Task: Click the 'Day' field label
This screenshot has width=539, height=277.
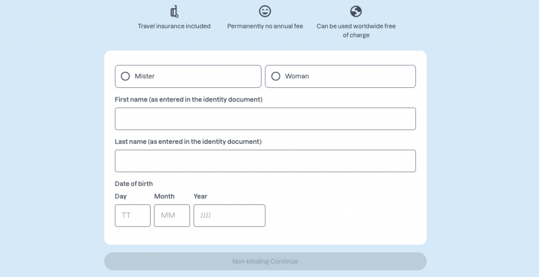Action: tap(121, 197)
